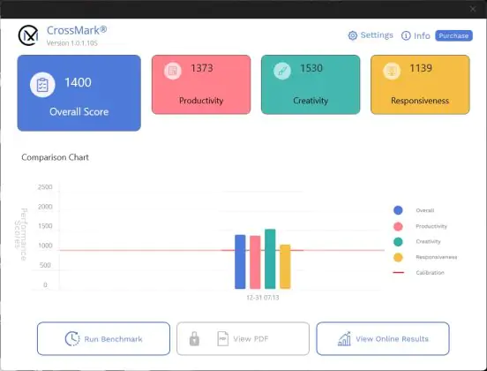The image size is (487, 371).
Task: Select the Overall Score card
Action: 79,93
